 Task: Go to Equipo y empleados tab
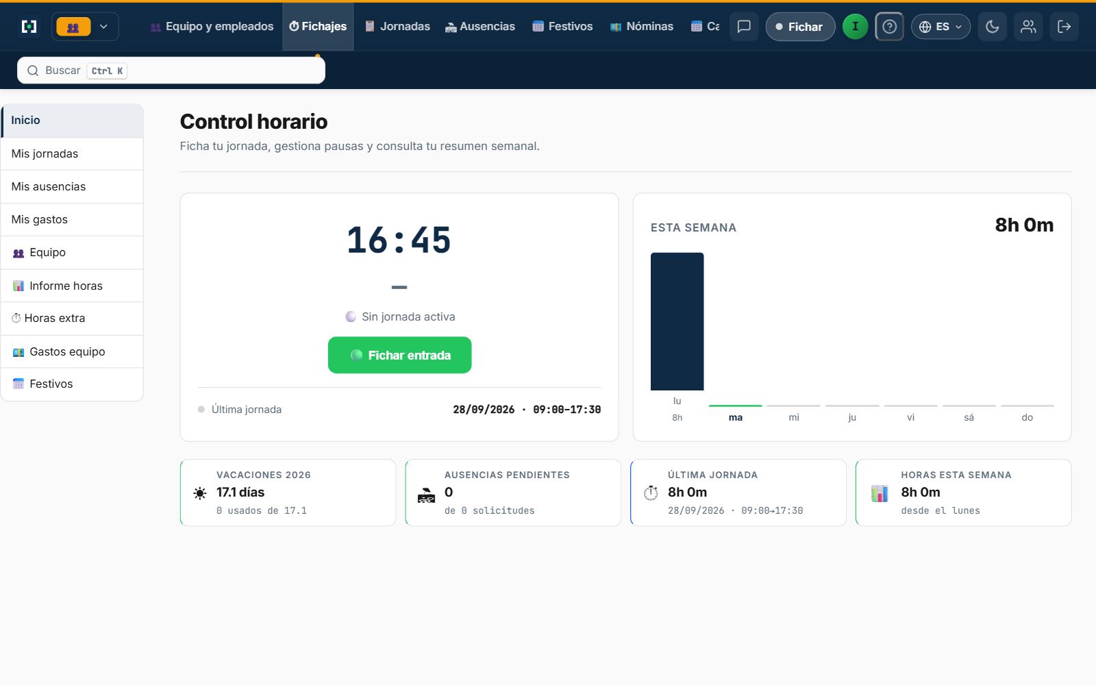pos(212,27)
